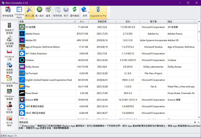Screen dimensions: 201x138
Task: Click the 執行 run toolbar icon
Action: [66, 12]
